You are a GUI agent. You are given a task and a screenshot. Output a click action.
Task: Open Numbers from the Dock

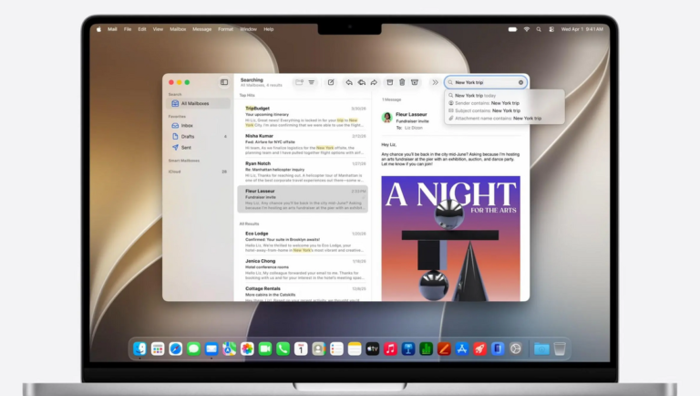[426, 349]
